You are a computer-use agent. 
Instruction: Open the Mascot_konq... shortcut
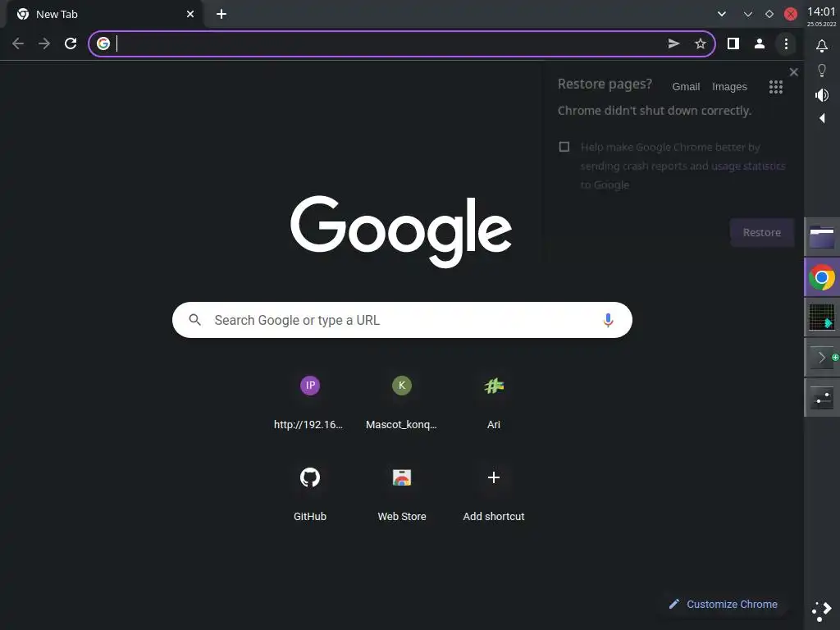(x=402, y=402)
